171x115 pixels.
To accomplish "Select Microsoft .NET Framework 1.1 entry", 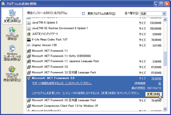I will (95, 51).
